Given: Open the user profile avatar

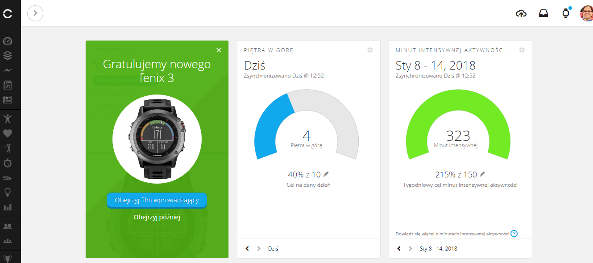Looking at the screenshot, I should click(x=586, y=13).
